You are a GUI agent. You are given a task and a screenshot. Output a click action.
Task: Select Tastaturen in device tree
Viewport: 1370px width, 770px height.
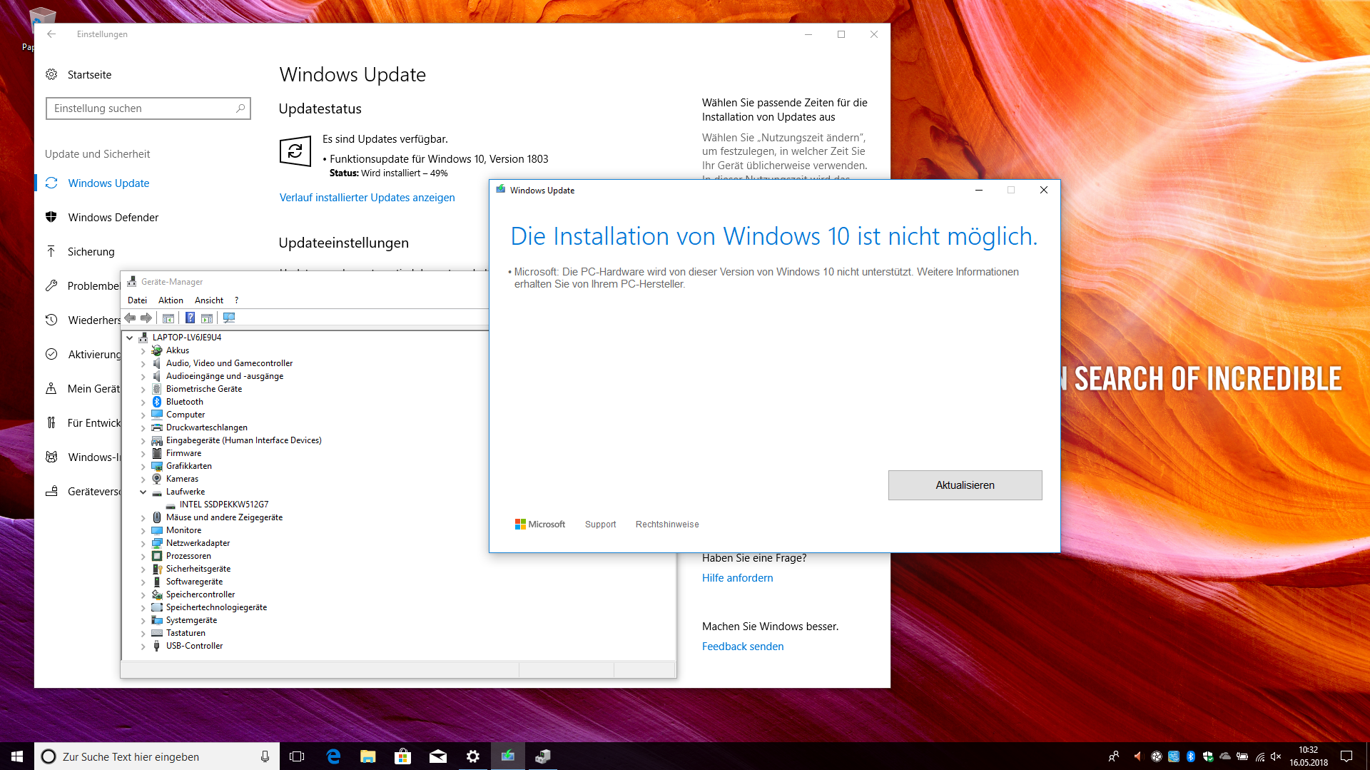tap(186, 633)
